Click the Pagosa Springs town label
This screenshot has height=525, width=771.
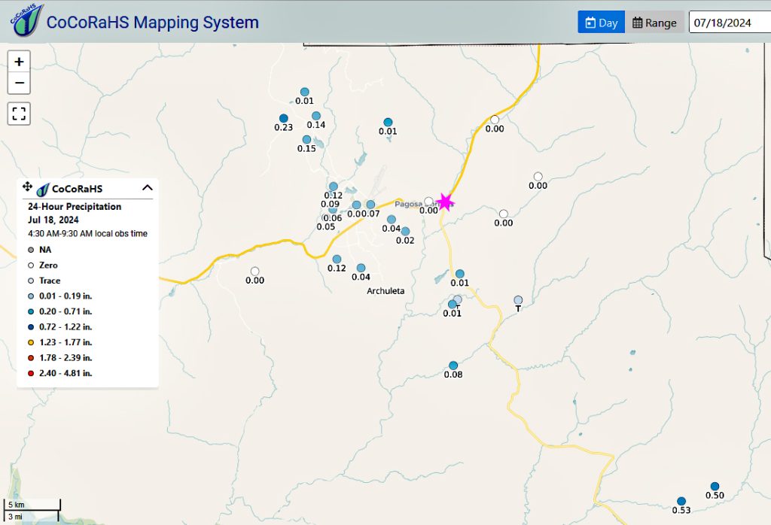[x=423, y=204]
